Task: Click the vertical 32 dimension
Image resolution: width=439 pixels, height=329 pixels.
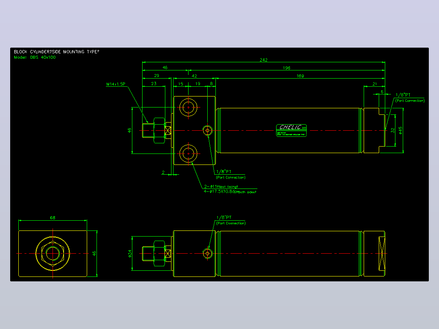Action: (393, 130)
